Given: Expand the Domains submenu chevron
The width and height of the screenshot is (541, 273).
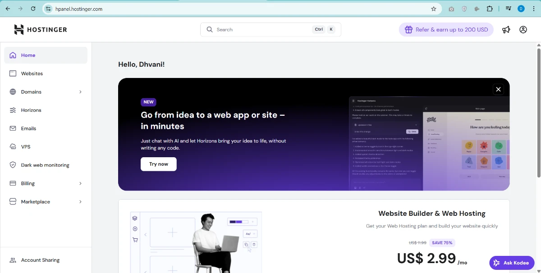Looking at the screenshot, I should coord(81,92).
